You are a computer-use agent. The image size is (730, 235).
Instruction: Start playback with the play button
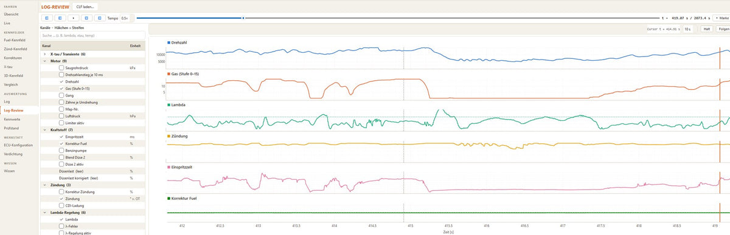[74, 18]
